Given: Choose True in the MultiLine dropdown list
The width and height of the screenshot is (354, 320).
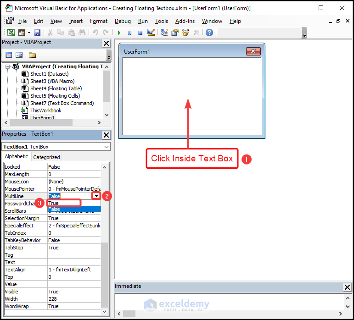Looking at the screenshot, I should (74, 203).
